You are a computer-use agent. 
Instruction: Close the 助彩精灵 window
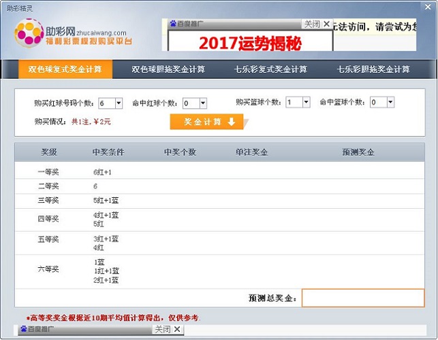click(428, 7)
